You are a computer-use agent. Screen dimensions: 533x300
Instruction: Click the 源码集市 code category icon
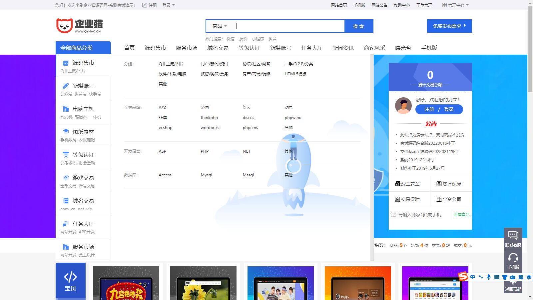pyautogui.click(x=66, y=63)
